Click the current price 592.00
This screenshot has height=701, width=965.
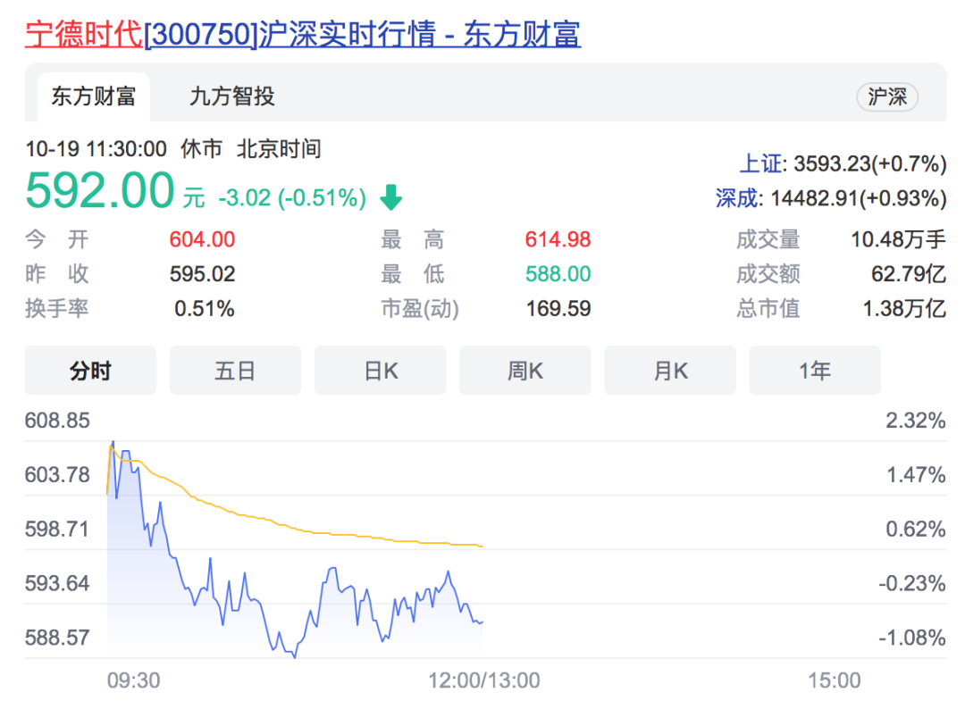100,189
